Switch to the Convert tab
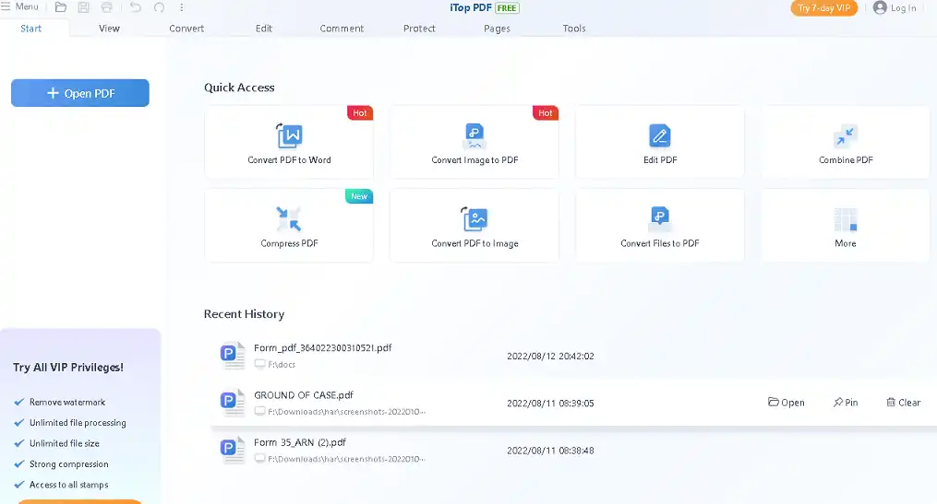 click(x=186, y=29)
